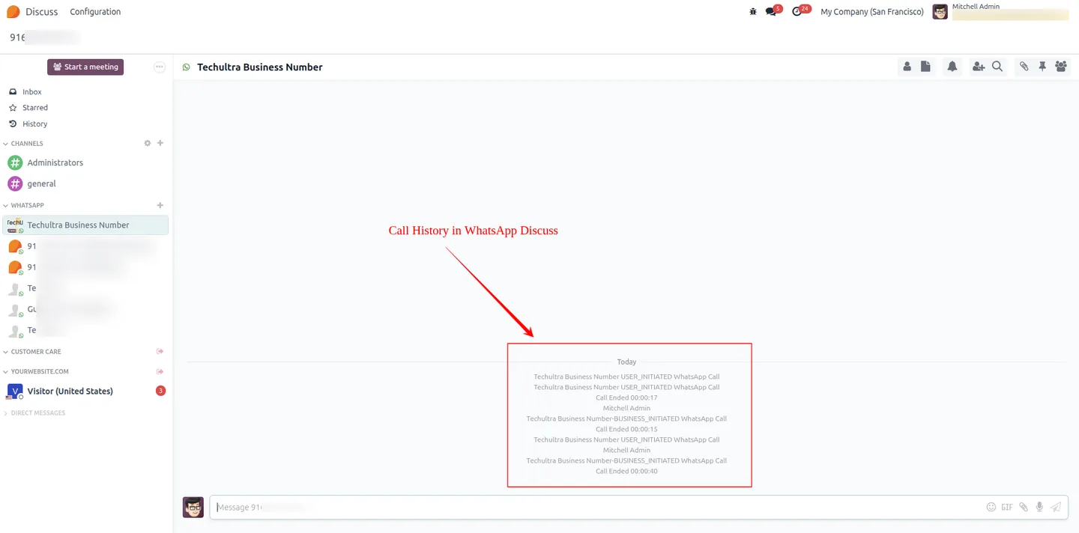
Task: Open the GIF picker in the composer
Action: point(1007,507)
